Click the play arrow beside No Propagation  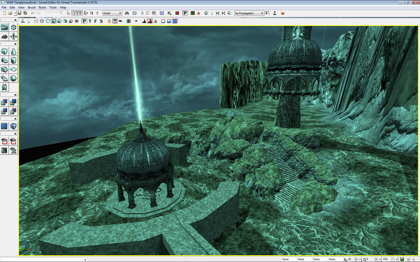tap(267, 13)
